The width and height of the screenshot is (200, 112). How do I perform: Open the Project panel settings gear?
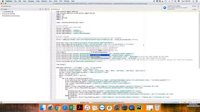(46, 9)
